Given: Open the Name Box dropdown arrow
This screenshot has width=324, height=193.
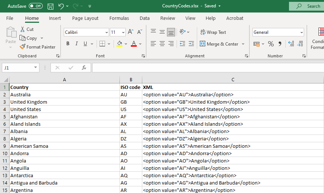Looking at the screenshot, I should (36, 68).
